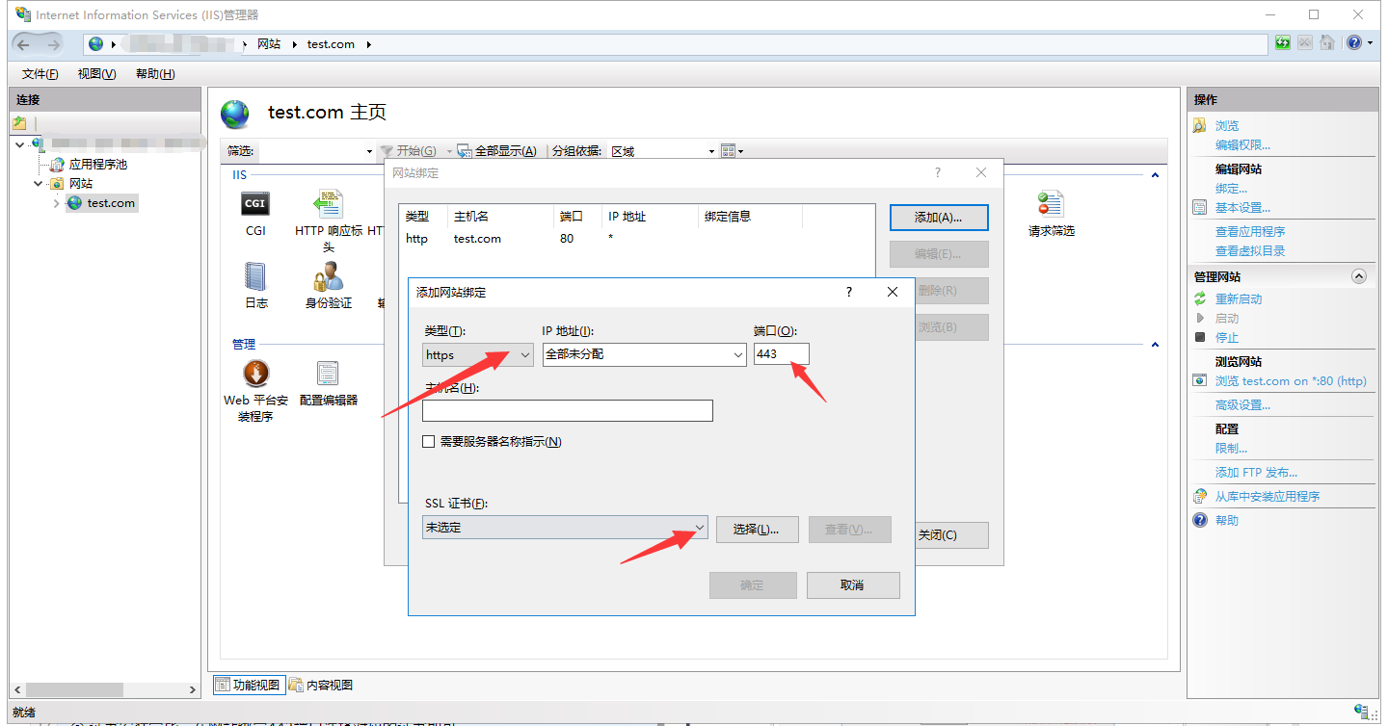1388x726 pixels.
Task: Open the 请求筛选 request filtering icon
Action: click(x=1050, y=205)
